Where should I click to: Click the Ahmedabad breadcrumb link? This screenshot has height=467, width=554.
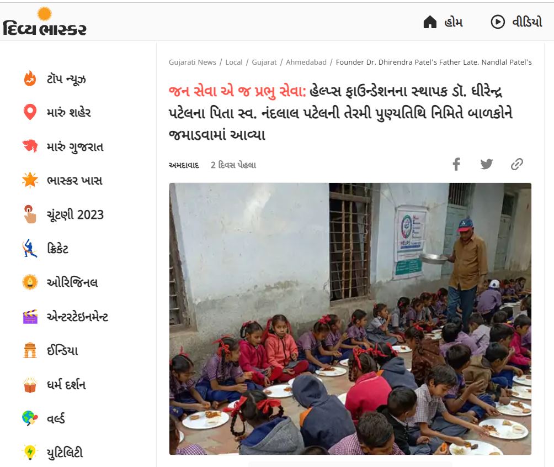pos(306,62)
